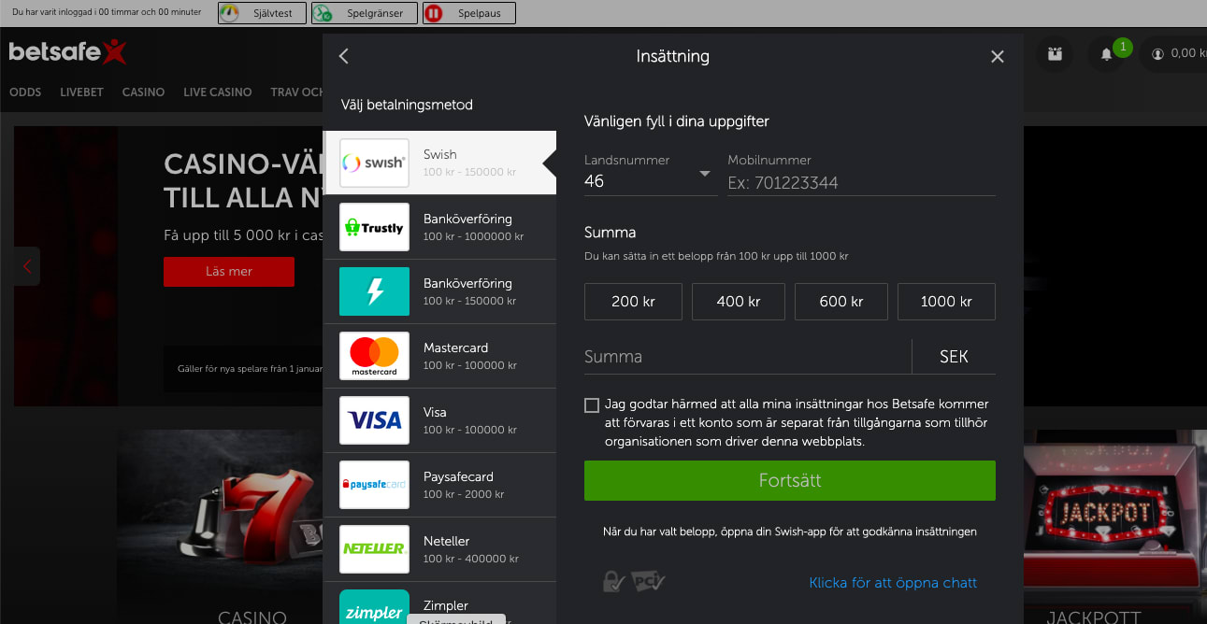Select Swish as payment method
Image resolution: width=1207 pixels, height=624 pixels.
439,163
